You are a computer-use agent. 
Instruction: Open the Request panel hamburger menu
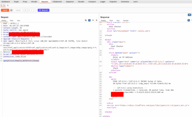[x=96, y=21]
